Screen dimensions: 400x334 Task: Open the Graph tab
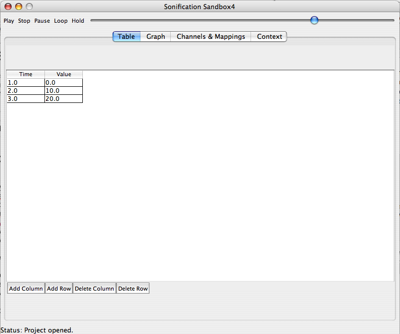[156, 36]
